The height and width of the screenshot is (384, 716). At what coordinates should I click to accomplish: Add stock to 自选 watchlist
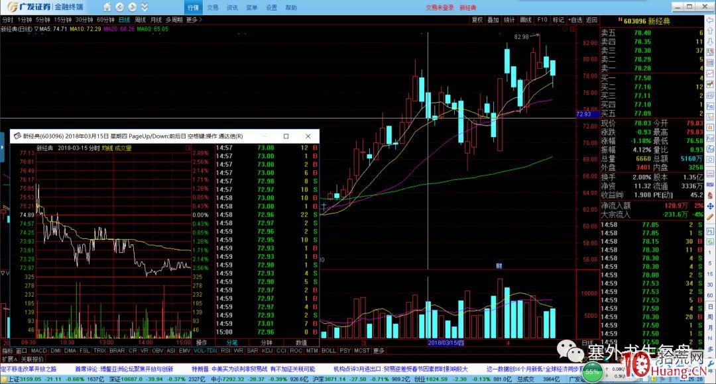point(575,20)
